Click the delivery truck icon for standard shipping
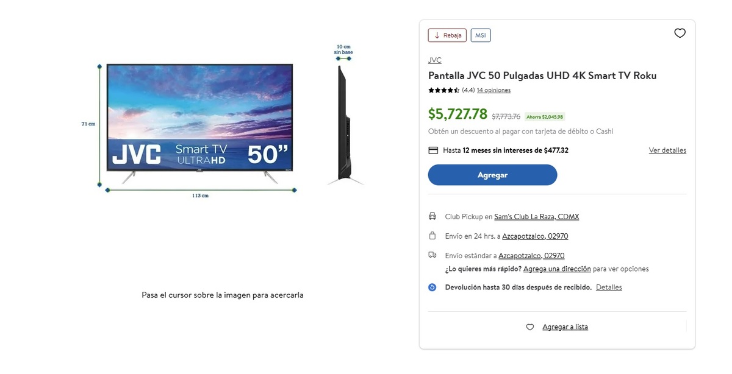732x374 pixels. 432,255
